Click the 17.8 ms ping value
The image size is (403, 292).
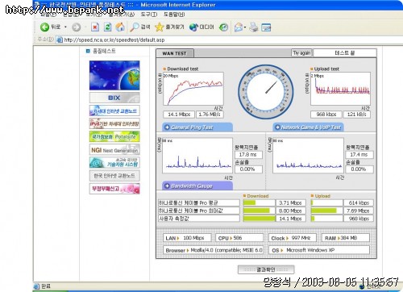pyautogui.click(x=248, y=155)
